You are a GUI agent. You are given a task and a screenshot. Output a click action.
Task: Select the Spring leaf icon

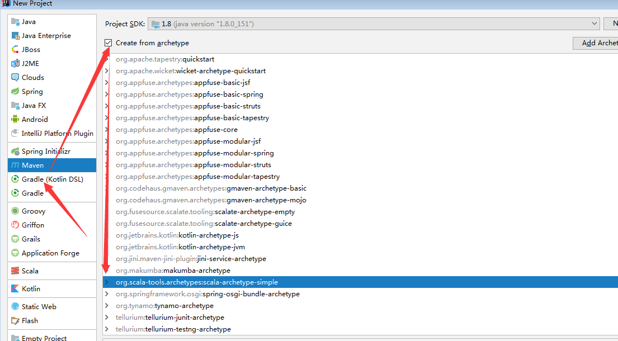click(15, 91)
